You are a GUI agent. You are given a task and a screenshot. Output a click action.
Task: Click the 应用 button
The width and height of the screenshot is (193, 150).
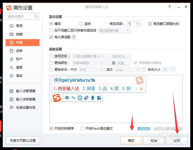coord(176,140)
